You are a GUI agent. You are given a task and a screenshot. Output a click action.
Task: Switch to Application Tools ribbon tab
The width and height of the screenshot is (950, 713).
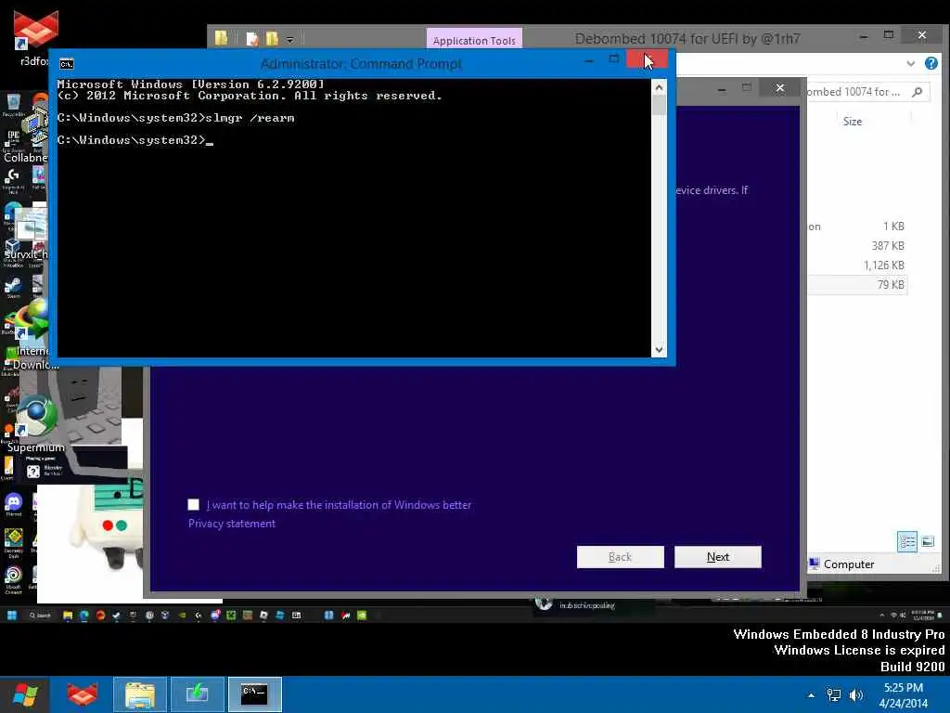click(474, 40)
